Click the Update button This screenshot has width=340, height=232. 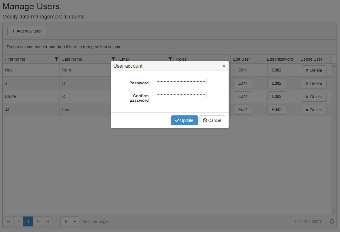[184, 120]
